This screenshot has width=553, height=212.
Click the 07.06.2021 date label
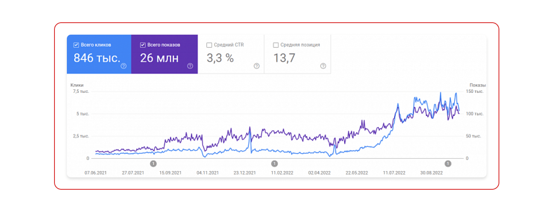[x=96, y=173]
